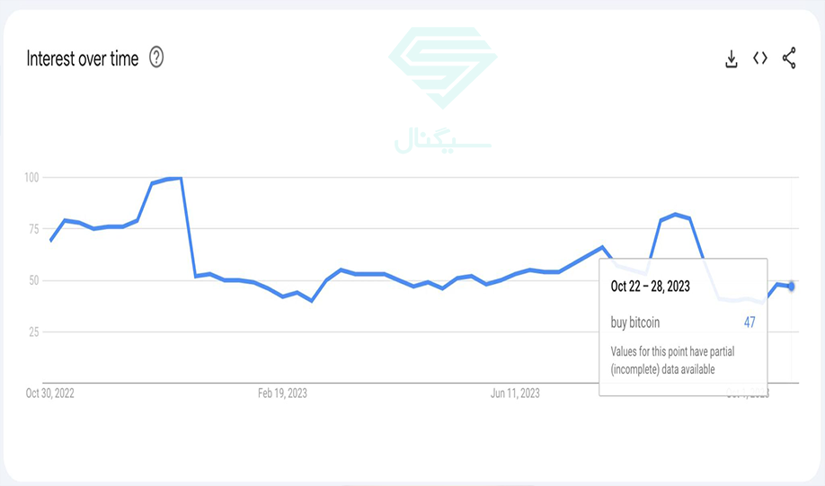Open the help question mark icon
Image resolution: width=825 pixels, height=486 pixels.
(156, 57)
